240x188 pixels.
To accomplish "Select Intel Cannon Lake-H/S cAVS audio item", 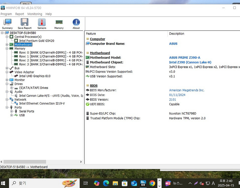I will [51, 96].
